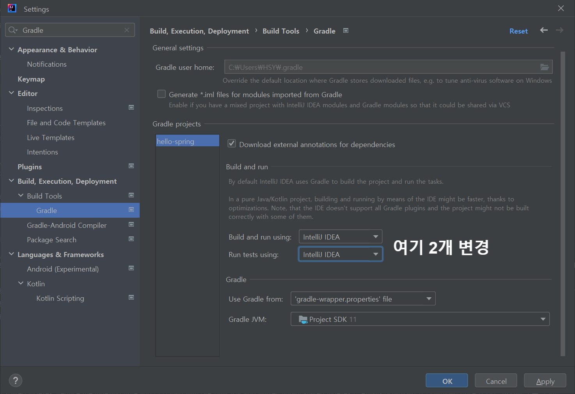This screenshot has width=575, height=394.
Task: Open Kotlin Scripting page
Action: tap(60, 298)
